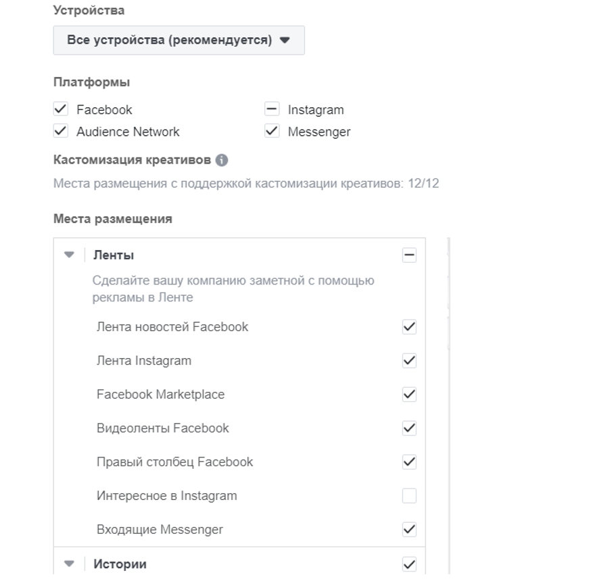The image size is (608, 579).
Task: Toggle the Ленты group partial checkbox
Action: point(409,255)
